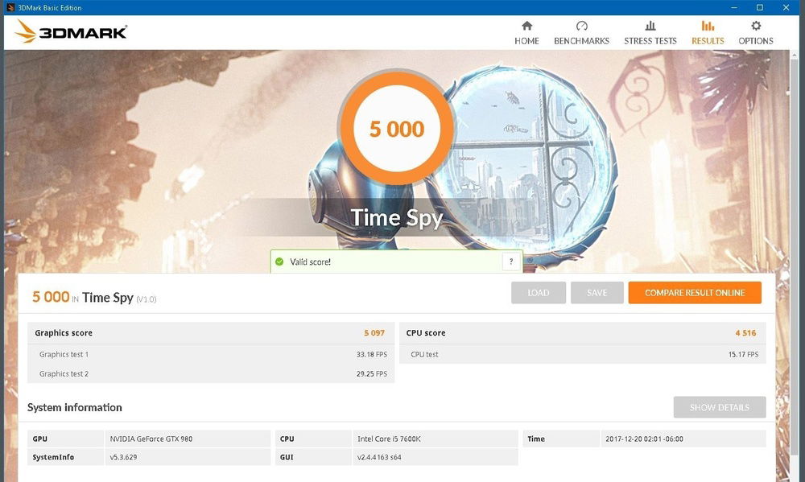
Task: Open Options via the gear icon
Action: tap(755, 26)
